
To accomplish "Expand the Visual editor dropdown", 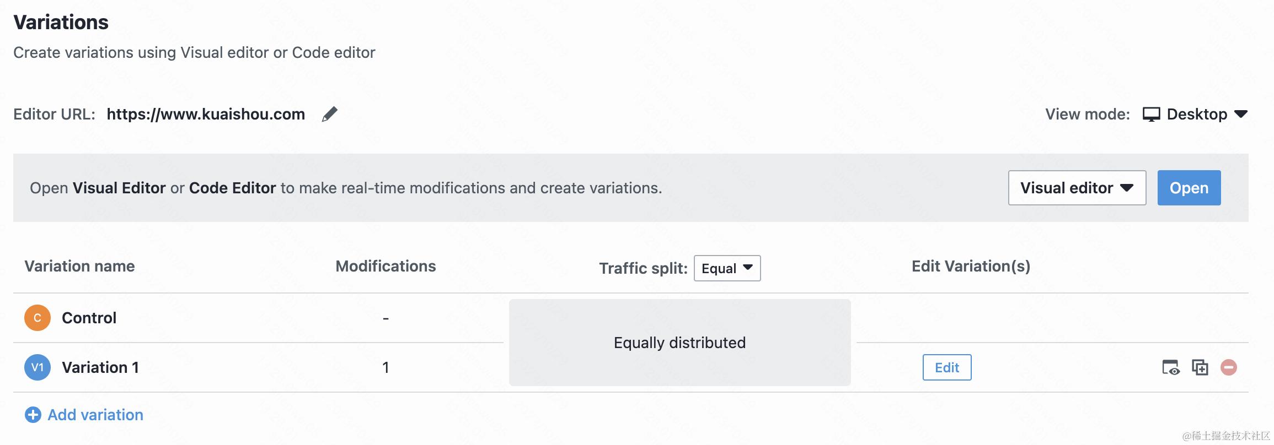I will coord(1077,188).
